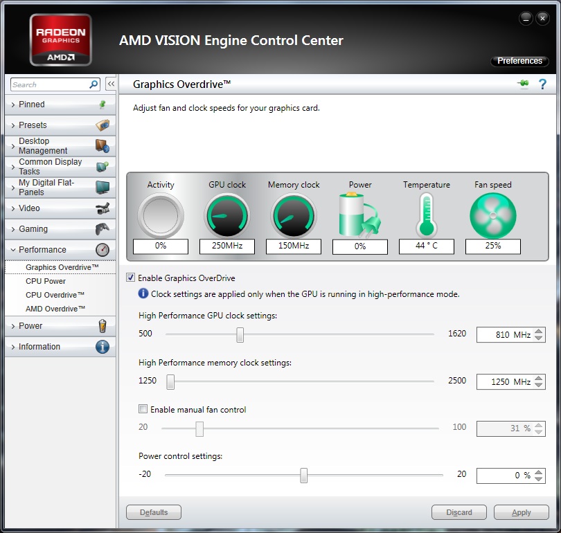Screen dimensions: 561x533
Task: Click the Fan speed fan graphic
Action: tap(493, 215)
